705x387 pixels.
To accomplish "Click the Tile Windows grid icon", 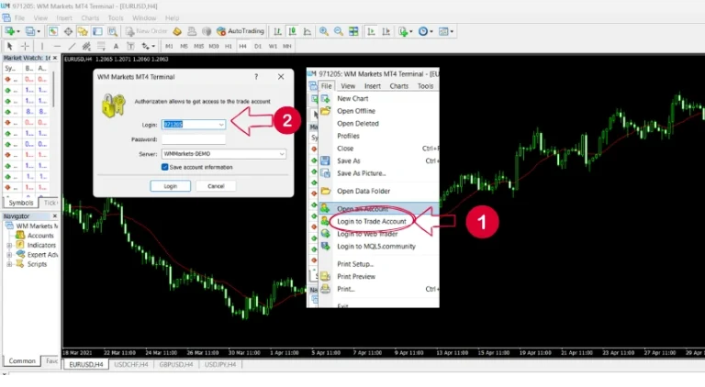I will (x=353, y=31).
